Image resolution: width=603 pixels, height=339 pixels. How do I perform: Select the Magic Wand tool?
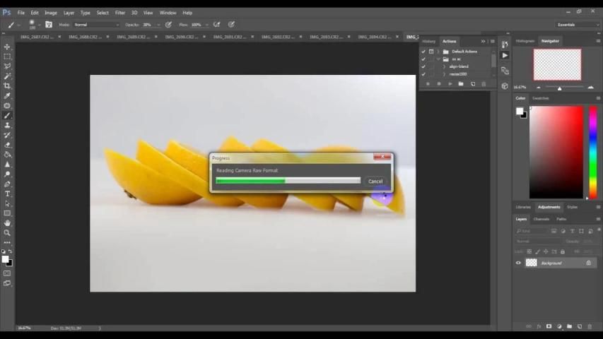tap(8, 76)
